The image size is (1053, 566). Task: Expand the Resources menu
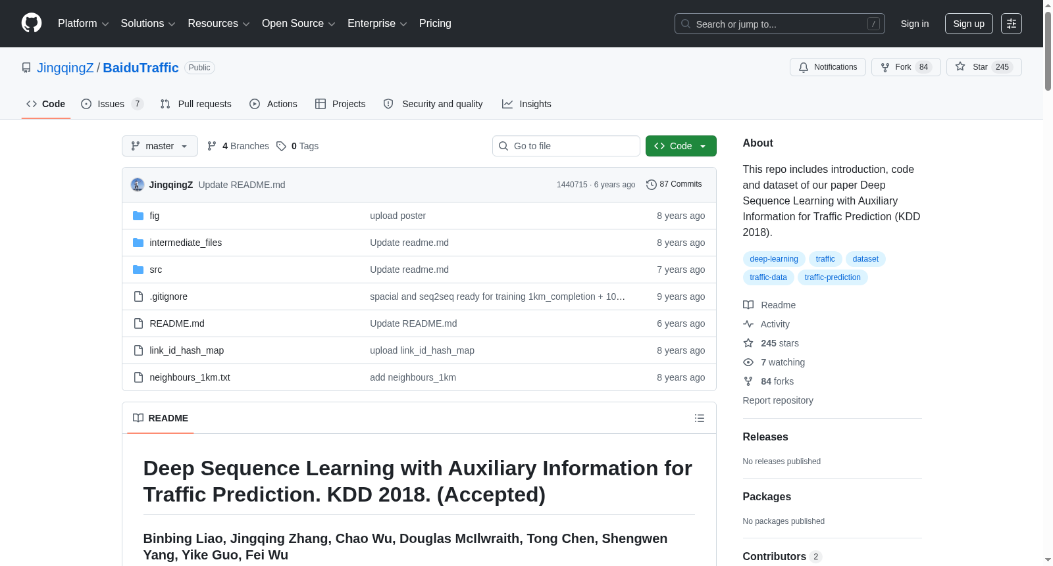219,24
